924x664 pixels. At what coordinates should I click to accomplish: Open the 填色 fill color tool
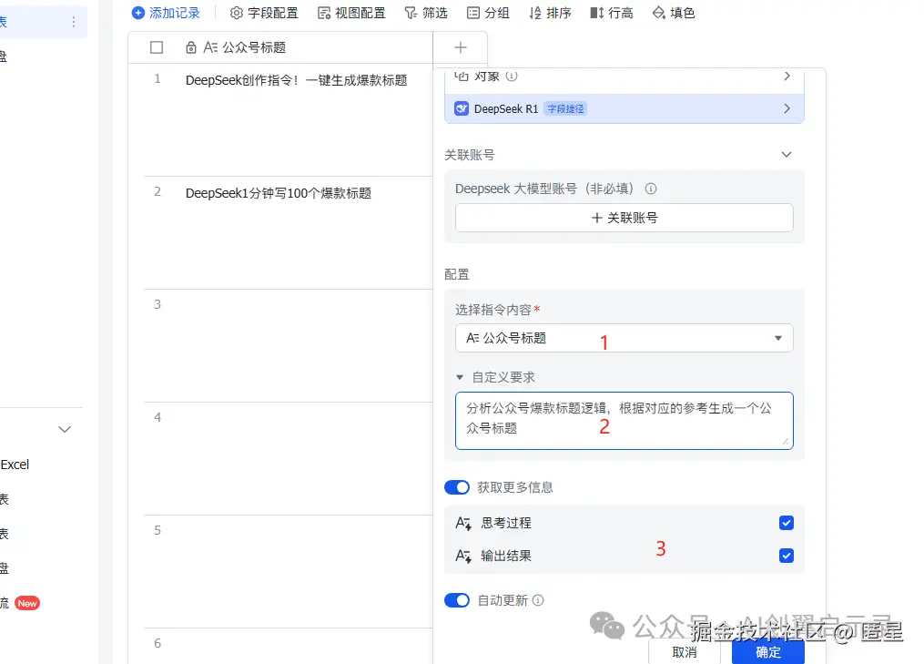tap(660, 14)
